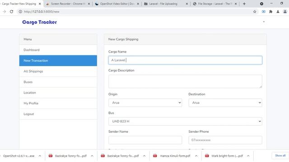
Task: Open the Location menu item
Action: 58,93
